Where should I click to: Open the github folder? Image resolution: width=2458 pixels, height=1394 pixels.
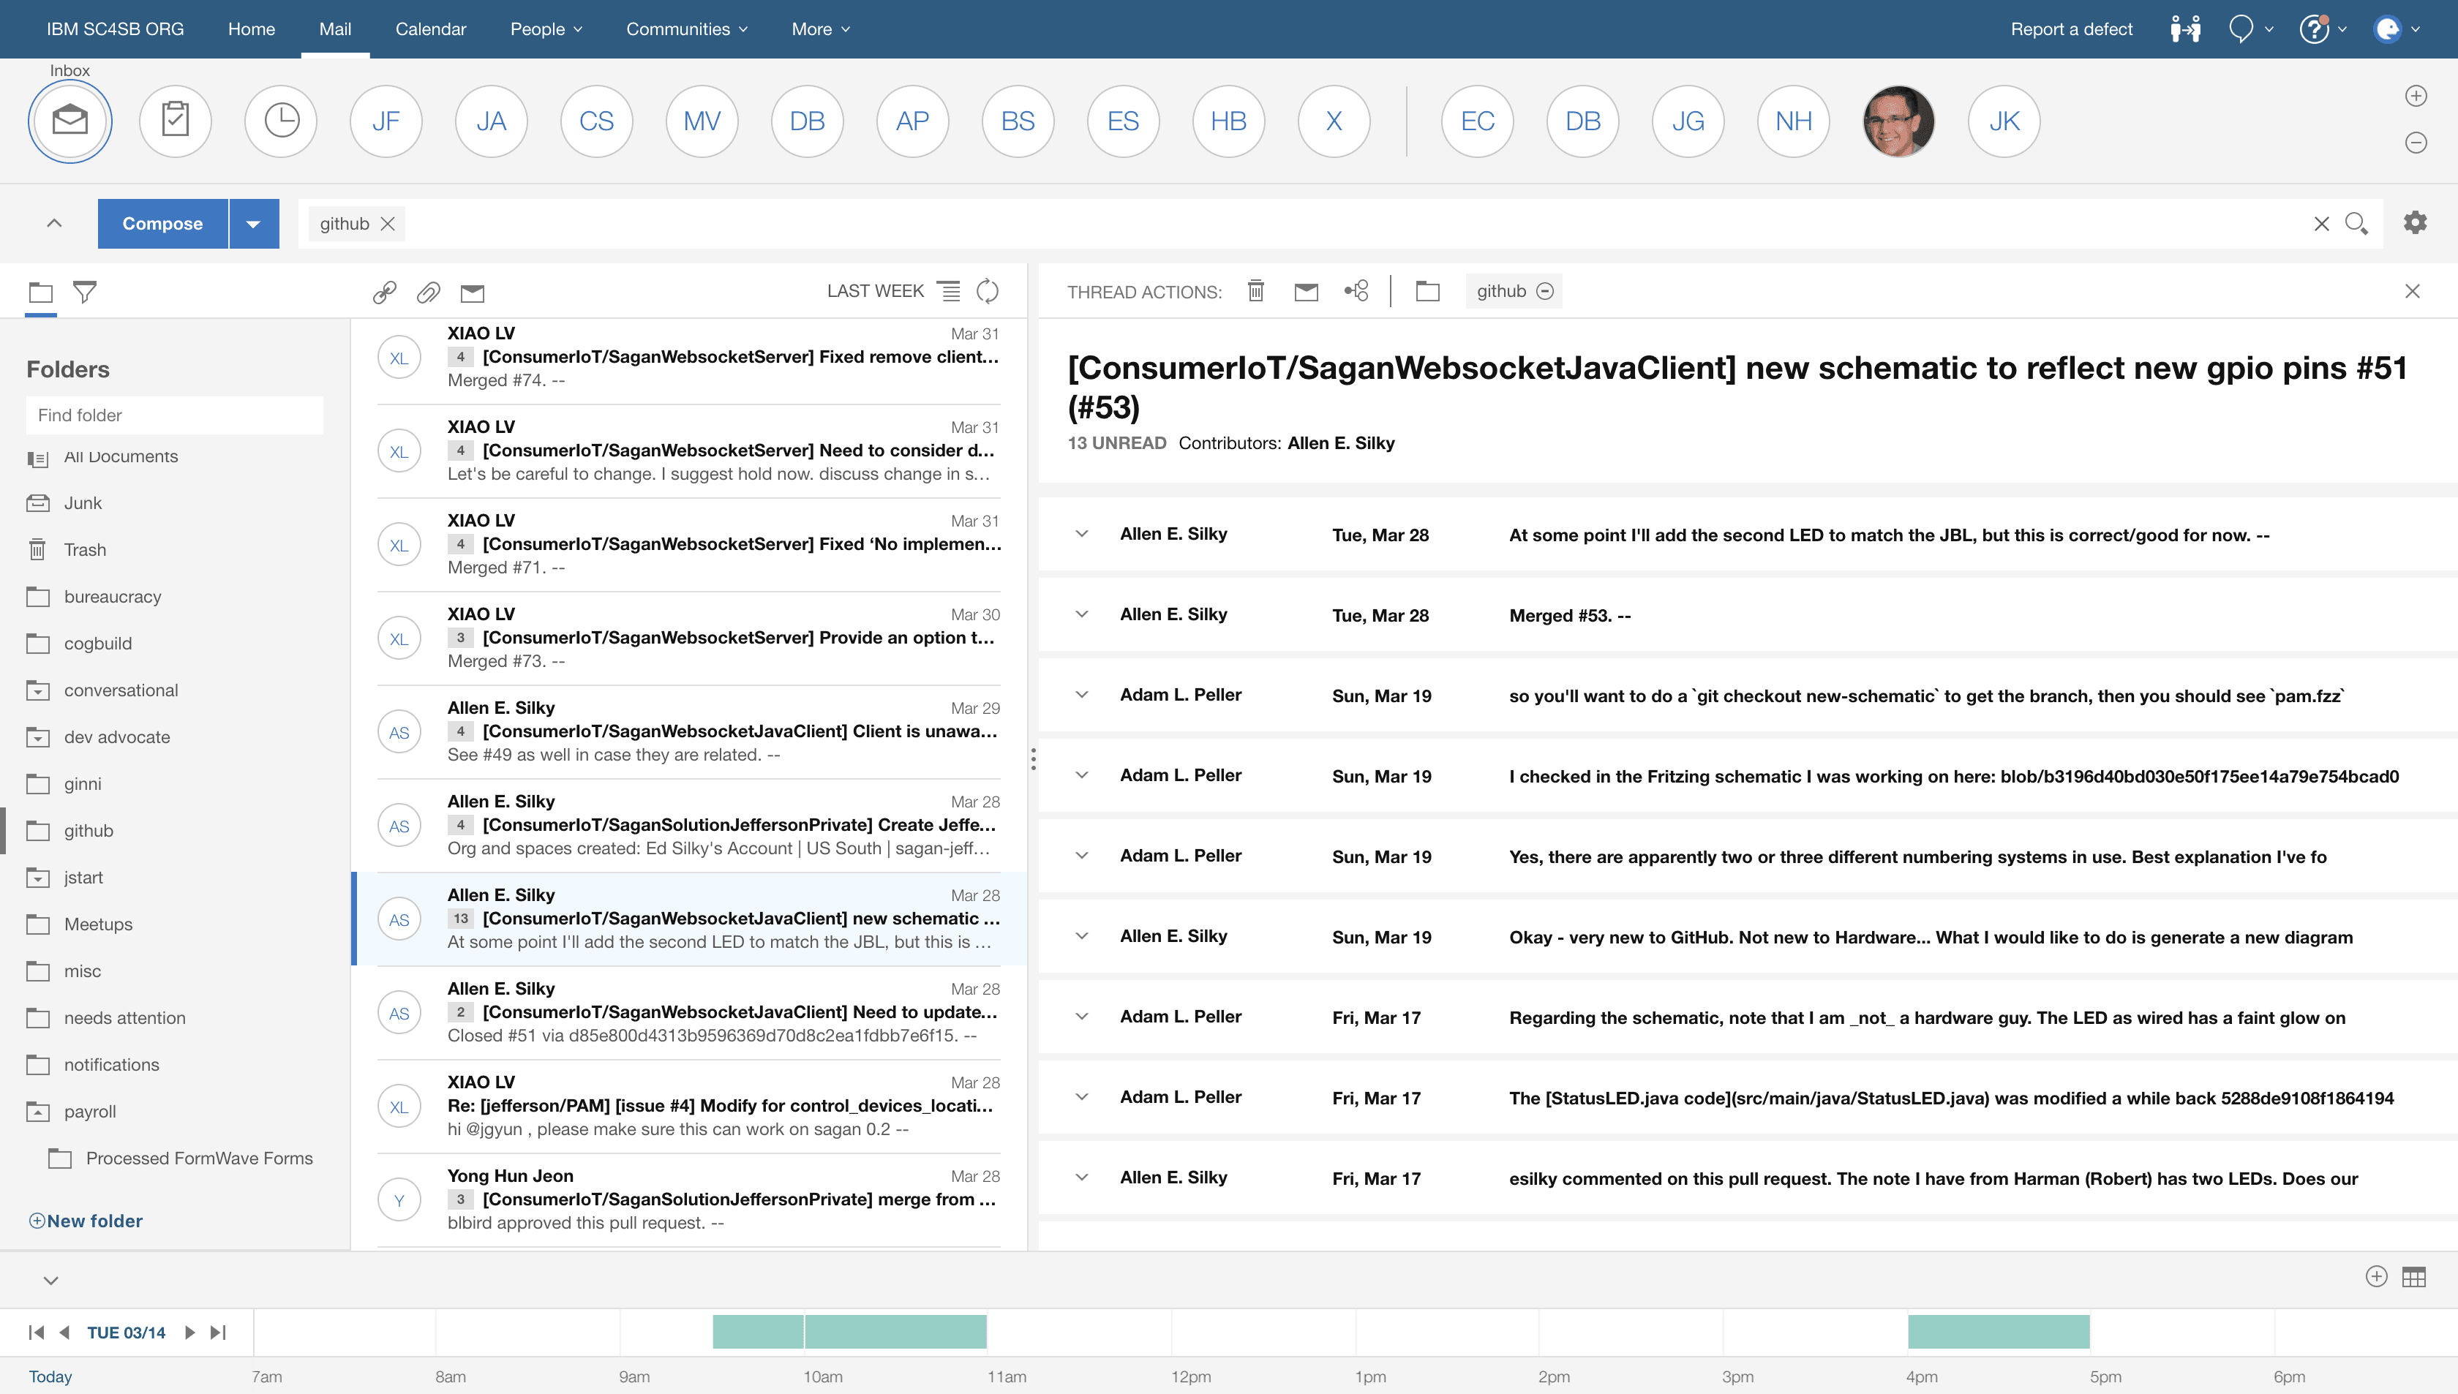pos(88,831)
